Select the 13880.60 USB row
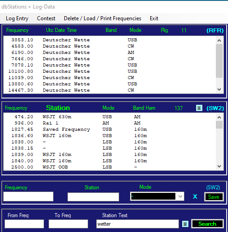Image resolution: width=228 pixels, height=232 pixels. [110, 84]
